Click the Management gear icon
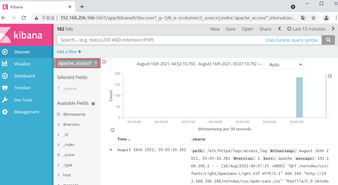The width and height of the screenshot is (338, 185). [x=5, y=112]
